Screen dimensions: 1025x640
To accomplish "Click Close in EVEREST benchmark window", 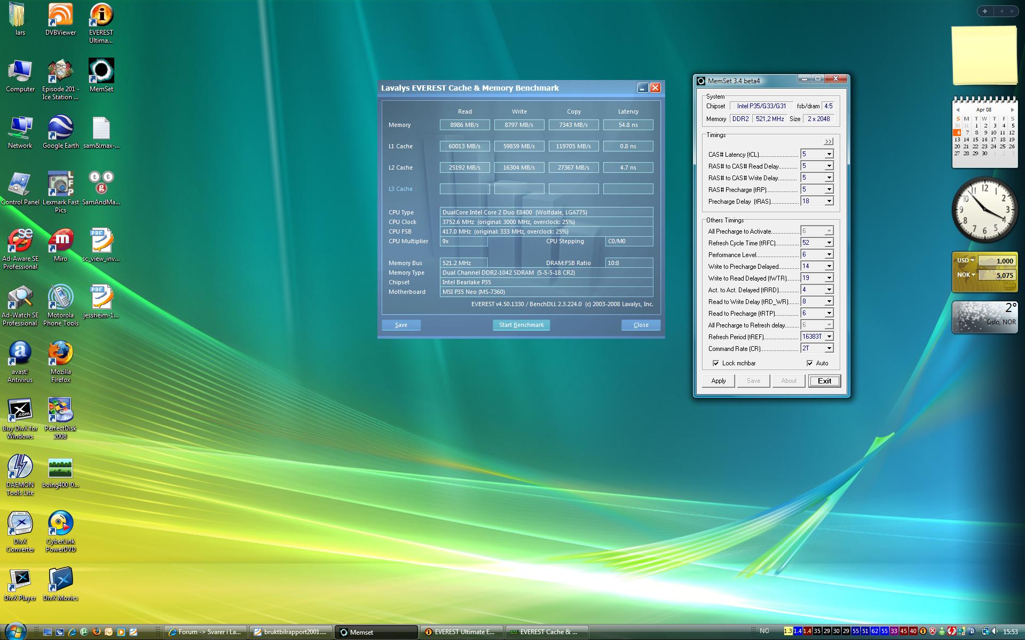I will coord(641,325).
